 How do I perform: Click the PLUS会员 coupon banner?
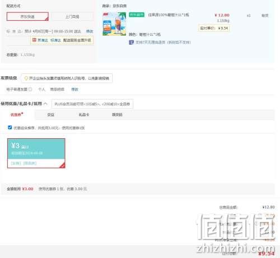click(x=92, y=104)
